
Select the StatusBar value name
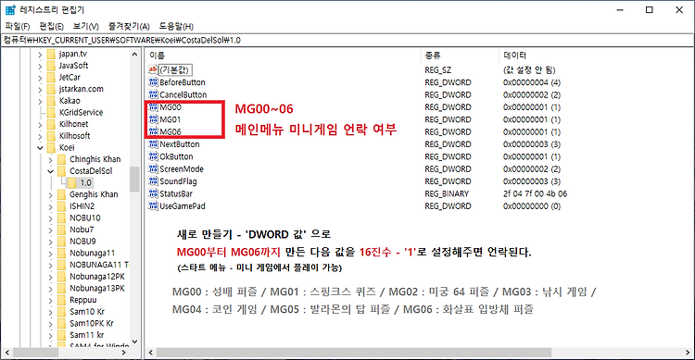(x=176, y=194)
